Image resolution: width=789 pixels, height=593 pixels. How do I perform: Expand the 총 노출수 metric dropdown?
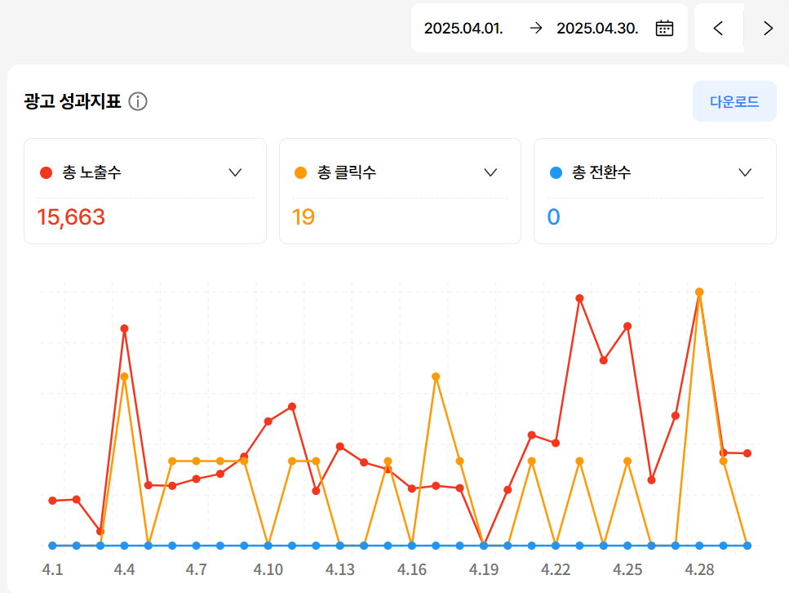pos(235,173)
